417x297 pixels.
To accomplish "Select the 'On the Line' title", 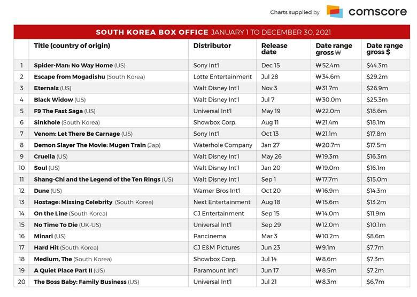I will pyautogui.click(x=51, y=214).
